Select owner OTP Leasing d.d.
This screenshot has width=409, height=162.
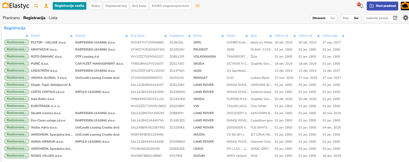click(x=87, y=57)
